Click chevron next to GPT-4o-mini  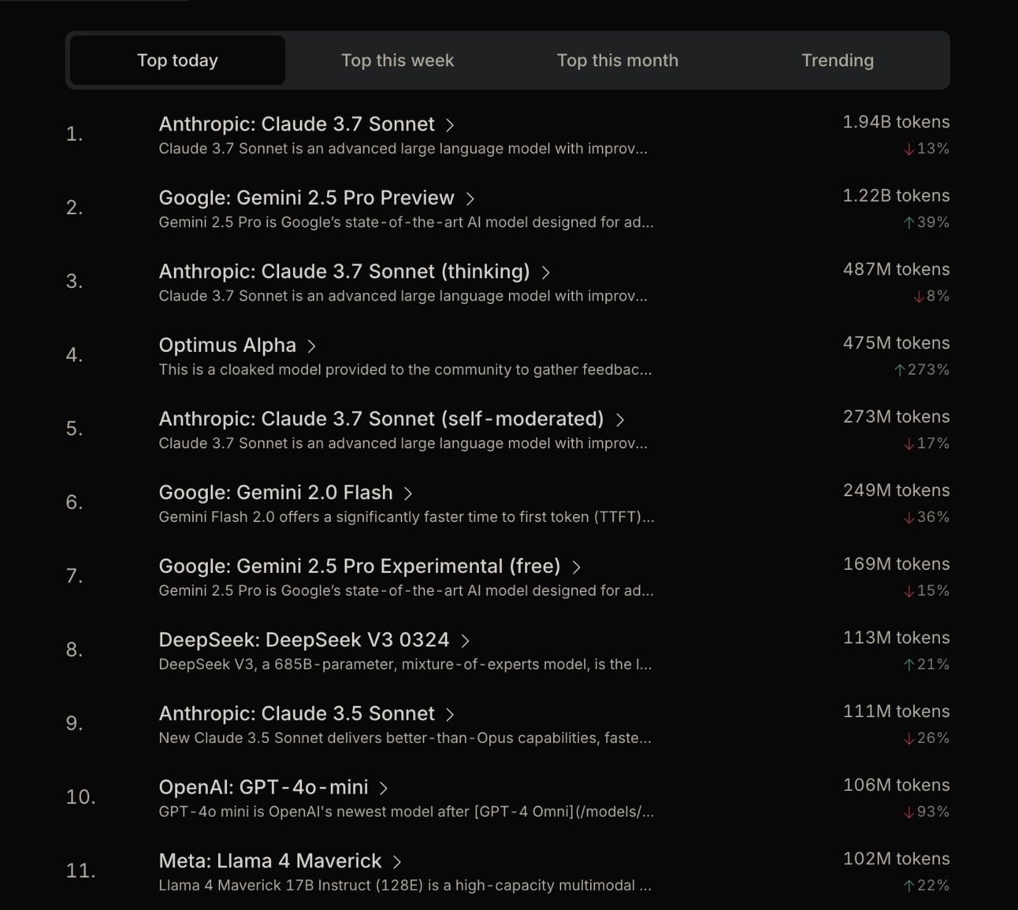pos(384,788)
